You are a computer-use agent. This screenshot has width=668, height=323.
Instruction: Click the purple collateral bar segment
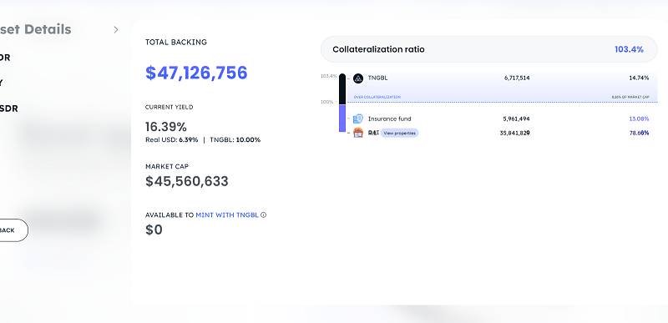(x=342, y=119)
